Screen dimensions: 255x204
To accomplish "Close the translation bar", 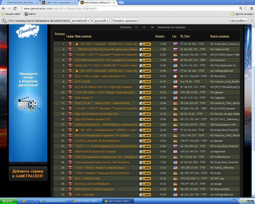I will 252,21.
